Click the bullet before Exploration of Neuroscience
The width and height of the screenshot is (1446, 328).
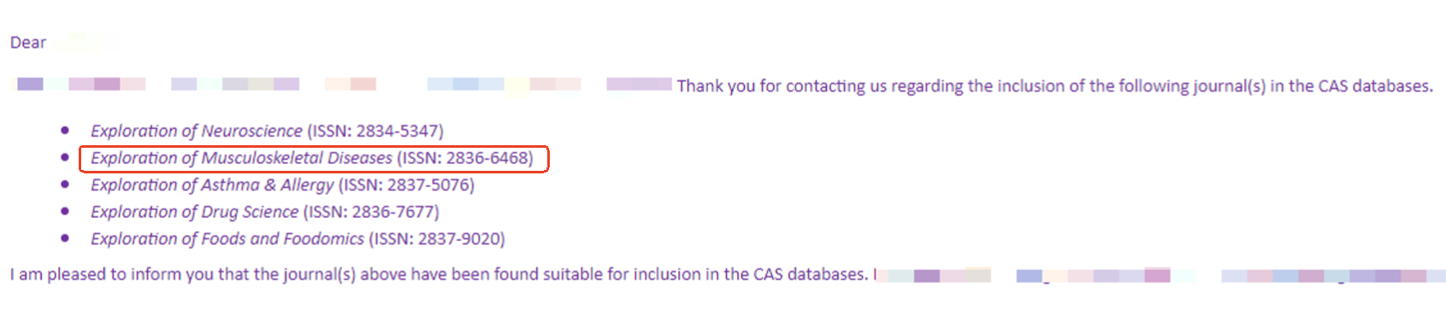click(x=65, y=131)
